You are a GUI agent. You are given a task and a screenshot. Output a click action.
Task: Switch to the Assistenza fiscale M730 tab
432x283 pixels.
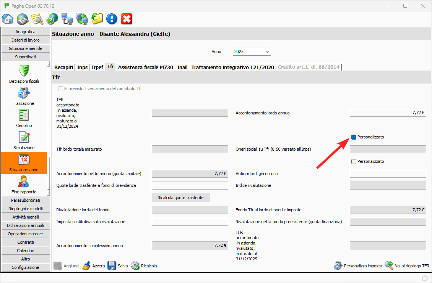point(146,67)
